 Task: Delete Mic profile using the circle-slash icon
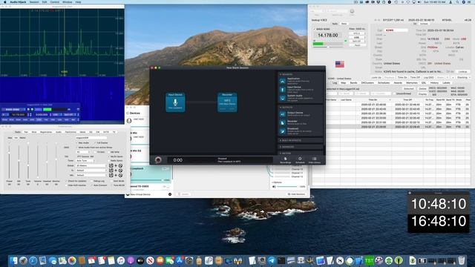click(120, 175)
